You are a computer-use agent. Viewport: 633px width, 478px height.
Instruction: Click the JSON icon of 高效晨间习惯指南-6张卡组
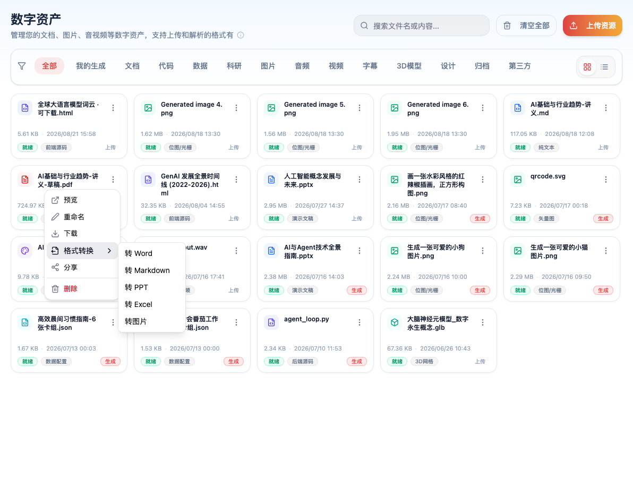[25, 322]
